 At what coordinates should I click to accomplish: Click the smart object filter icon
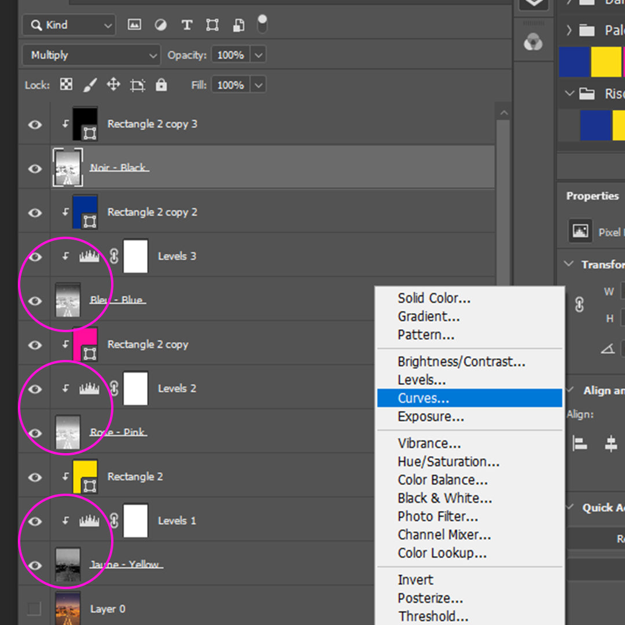coord(238,25)
